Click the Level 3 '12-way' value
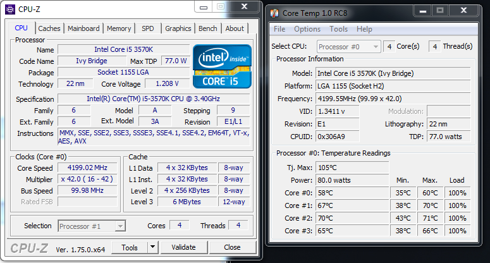The image size is (490, 263). 234,202
